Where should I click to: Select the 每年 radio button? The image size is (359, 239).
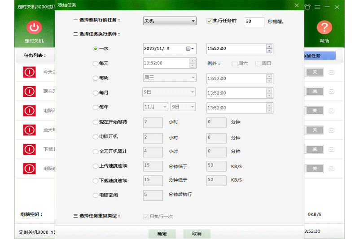coord(96,107)
